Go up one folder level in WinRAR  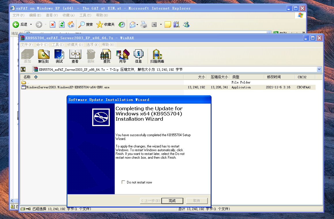point(23,69)
